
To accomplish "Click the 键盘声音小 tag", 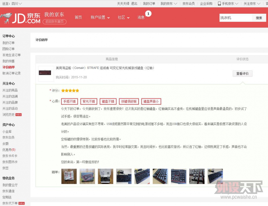I will pyautogui.click(x=151, y=101).
